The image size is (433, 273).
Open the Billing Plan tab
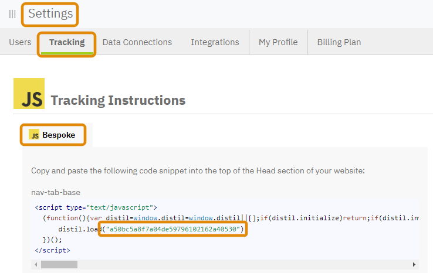coord(339,42)
